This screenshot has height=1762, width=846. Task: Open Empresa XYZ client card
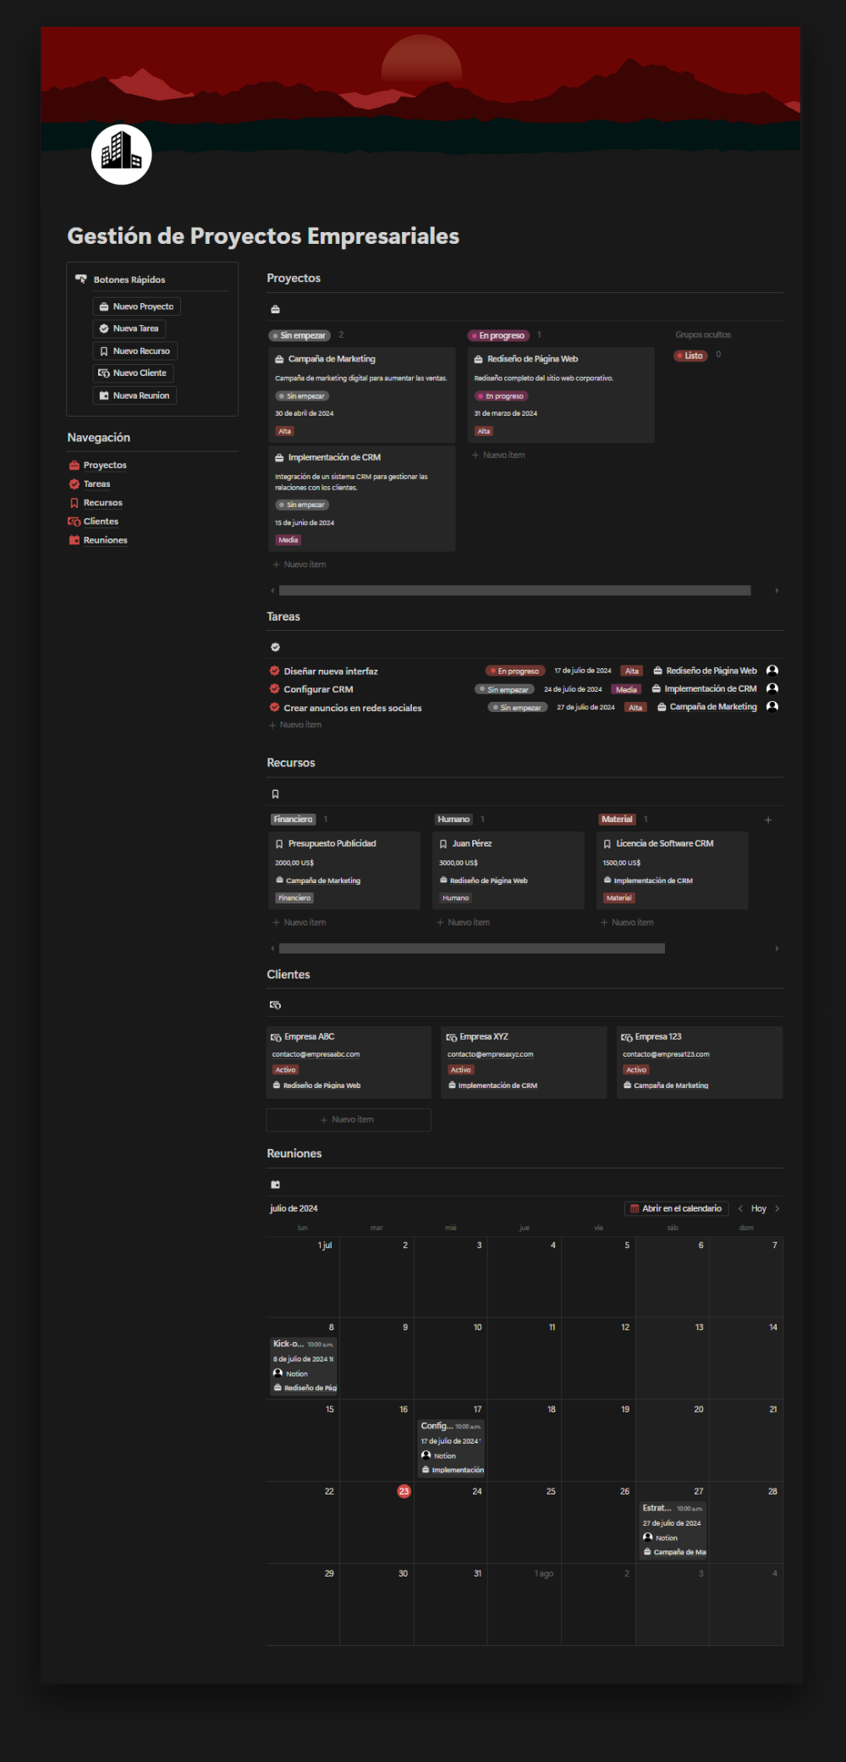pos(525,1063)
